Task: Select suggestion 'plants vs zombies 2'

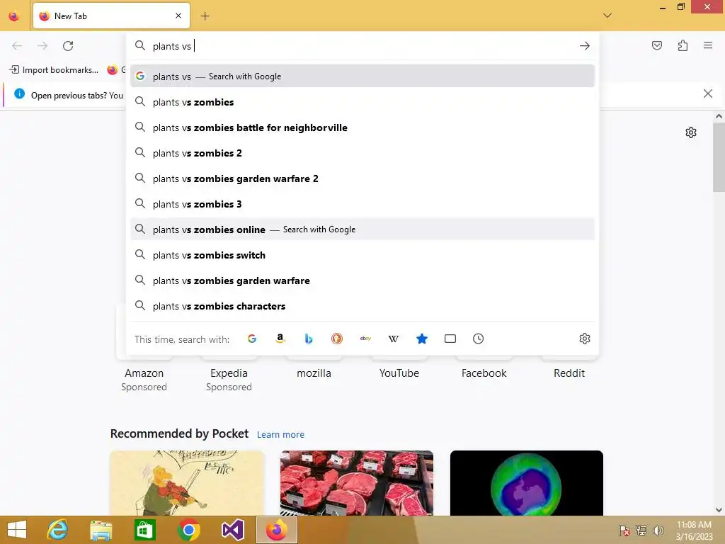Action: pos(362,153)
